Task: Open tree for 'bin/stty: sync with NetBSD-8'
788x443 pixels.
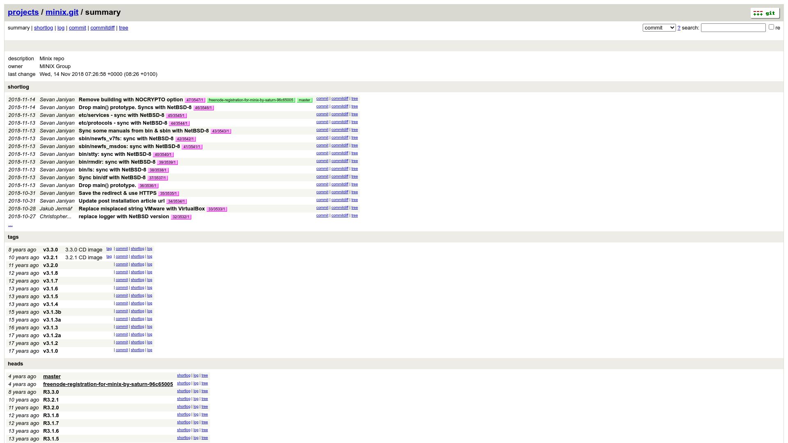Action: [355, 153]
